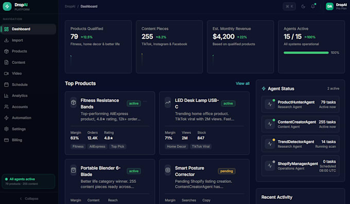350x204 pixels.
Task: Click the Portable Blender product icon
Action: 74,171
